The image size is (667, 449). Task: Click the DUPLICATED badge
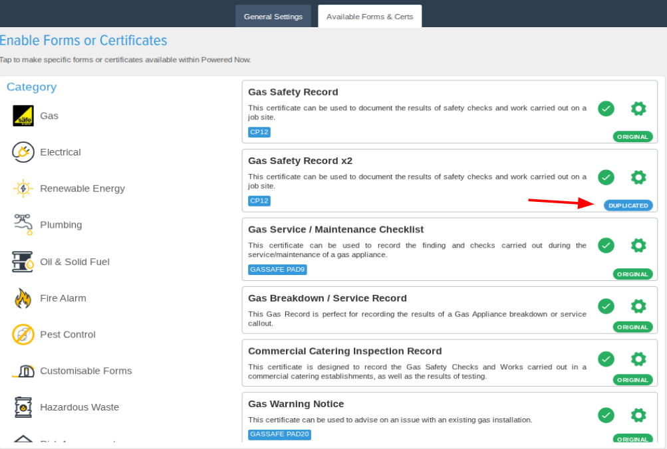pos(628,206)
